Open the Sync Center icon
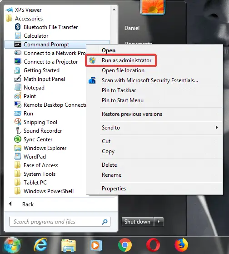 18,139
